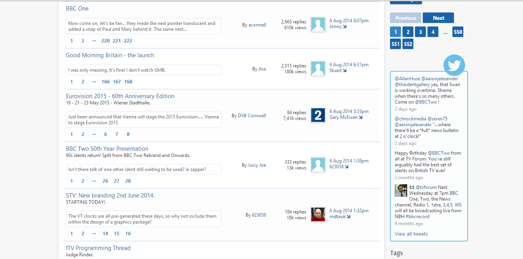Go to forum page 550

(x=458, y=32)
